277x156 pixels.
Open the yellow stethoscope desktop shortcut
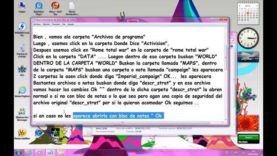(x=22, y=133)
